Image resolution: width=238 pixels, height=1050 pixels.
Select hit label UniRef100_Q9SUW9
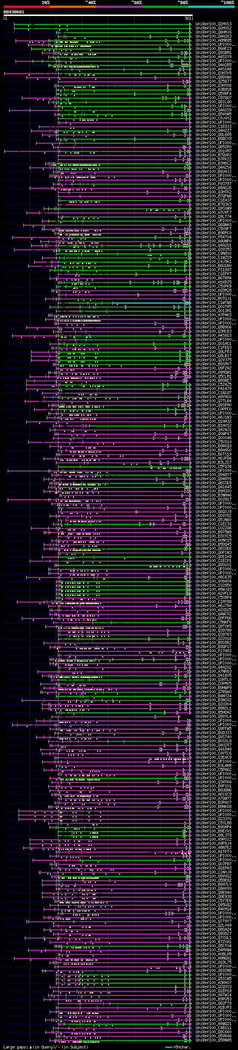213,208
